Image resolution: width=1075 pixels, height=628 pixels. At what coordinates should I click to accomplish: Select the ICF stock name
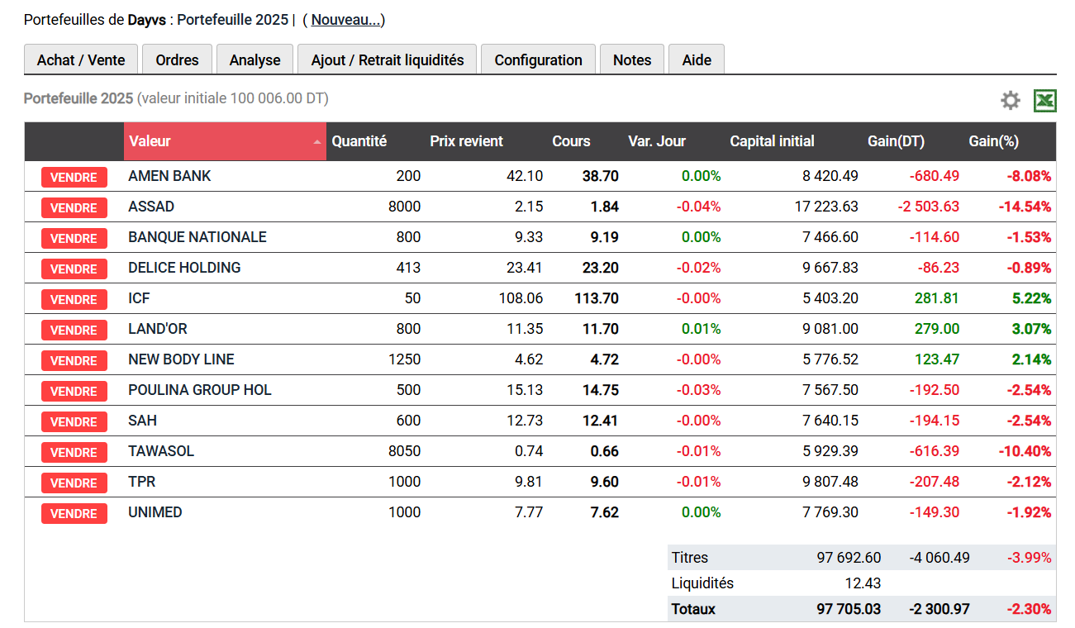[139, 298]
